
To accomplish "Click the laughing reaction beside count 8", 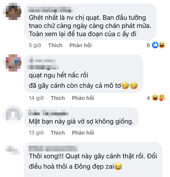I will (x=162, y=45).
